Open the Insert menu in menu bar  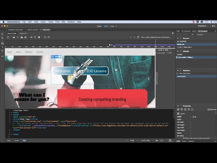pyautogui.click(x=43, y=22)
